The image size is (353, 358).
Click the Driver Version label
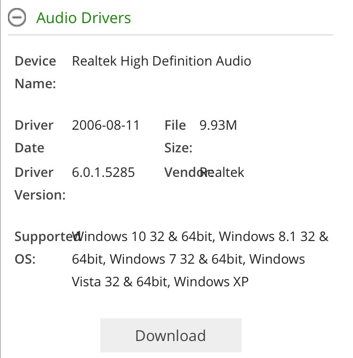pyautogui.click(x=40, y=183)
